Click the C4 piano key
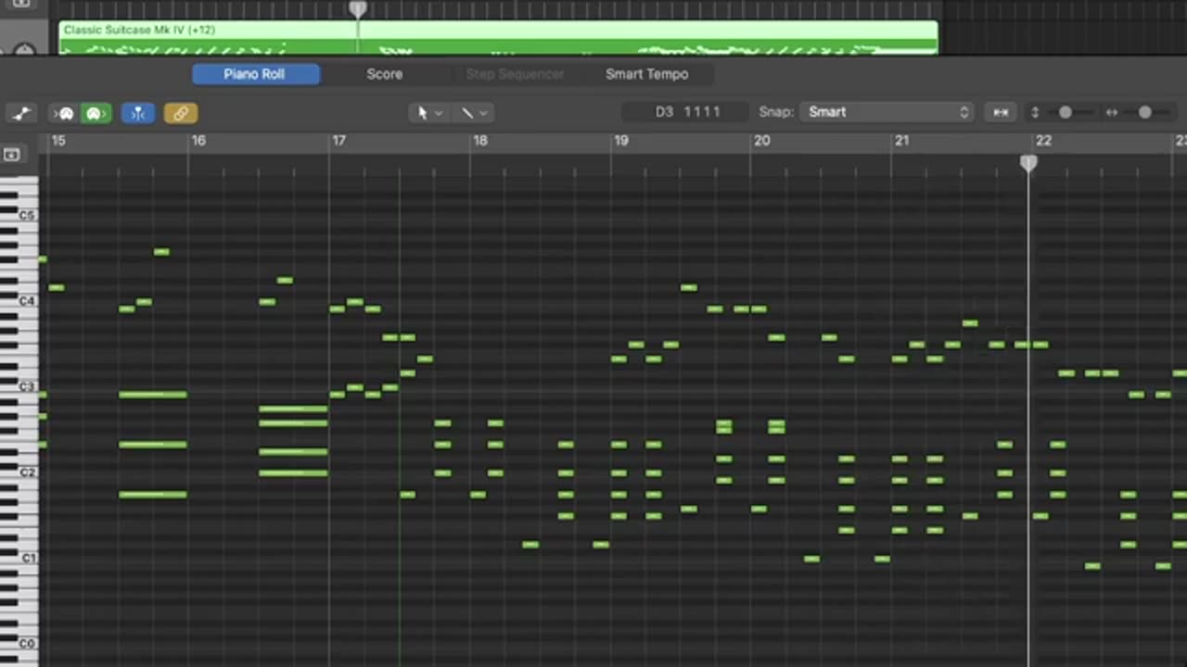Screen dimensions: 1187x667 tap(19, 301)
